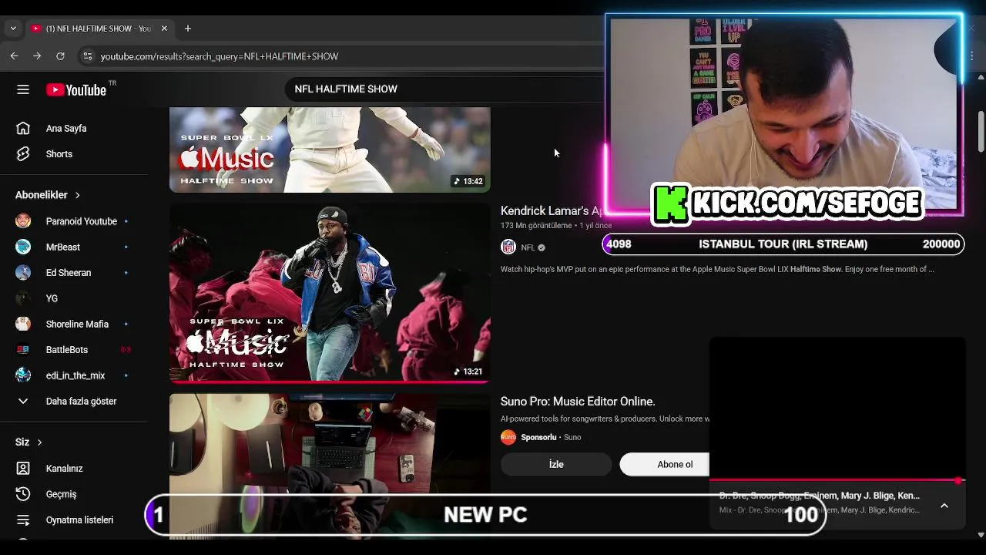
Task: Click the NFL channel name link
Action: click(x=528, y=247)
